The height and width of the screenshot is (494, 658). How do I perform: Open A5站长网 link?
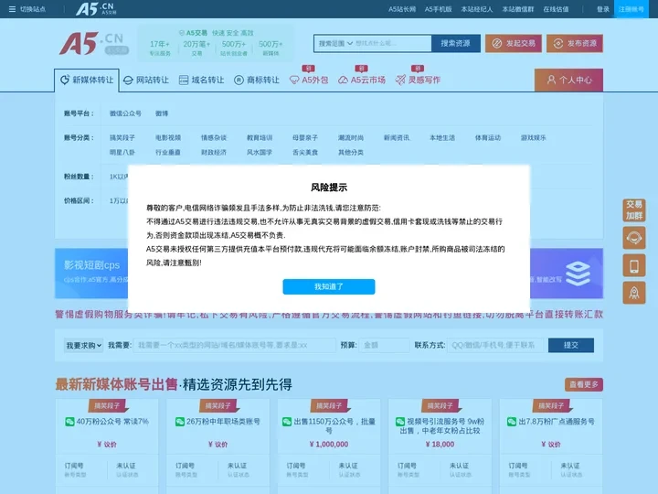tap(402, 9)
